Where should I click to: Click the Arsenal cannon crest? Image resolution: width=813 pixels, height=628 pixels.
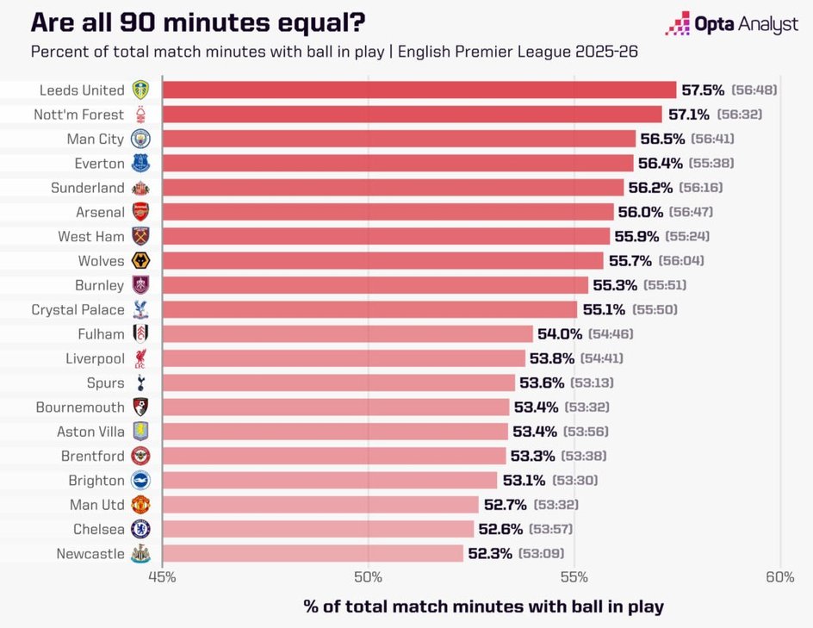click(x=140, y=212)
